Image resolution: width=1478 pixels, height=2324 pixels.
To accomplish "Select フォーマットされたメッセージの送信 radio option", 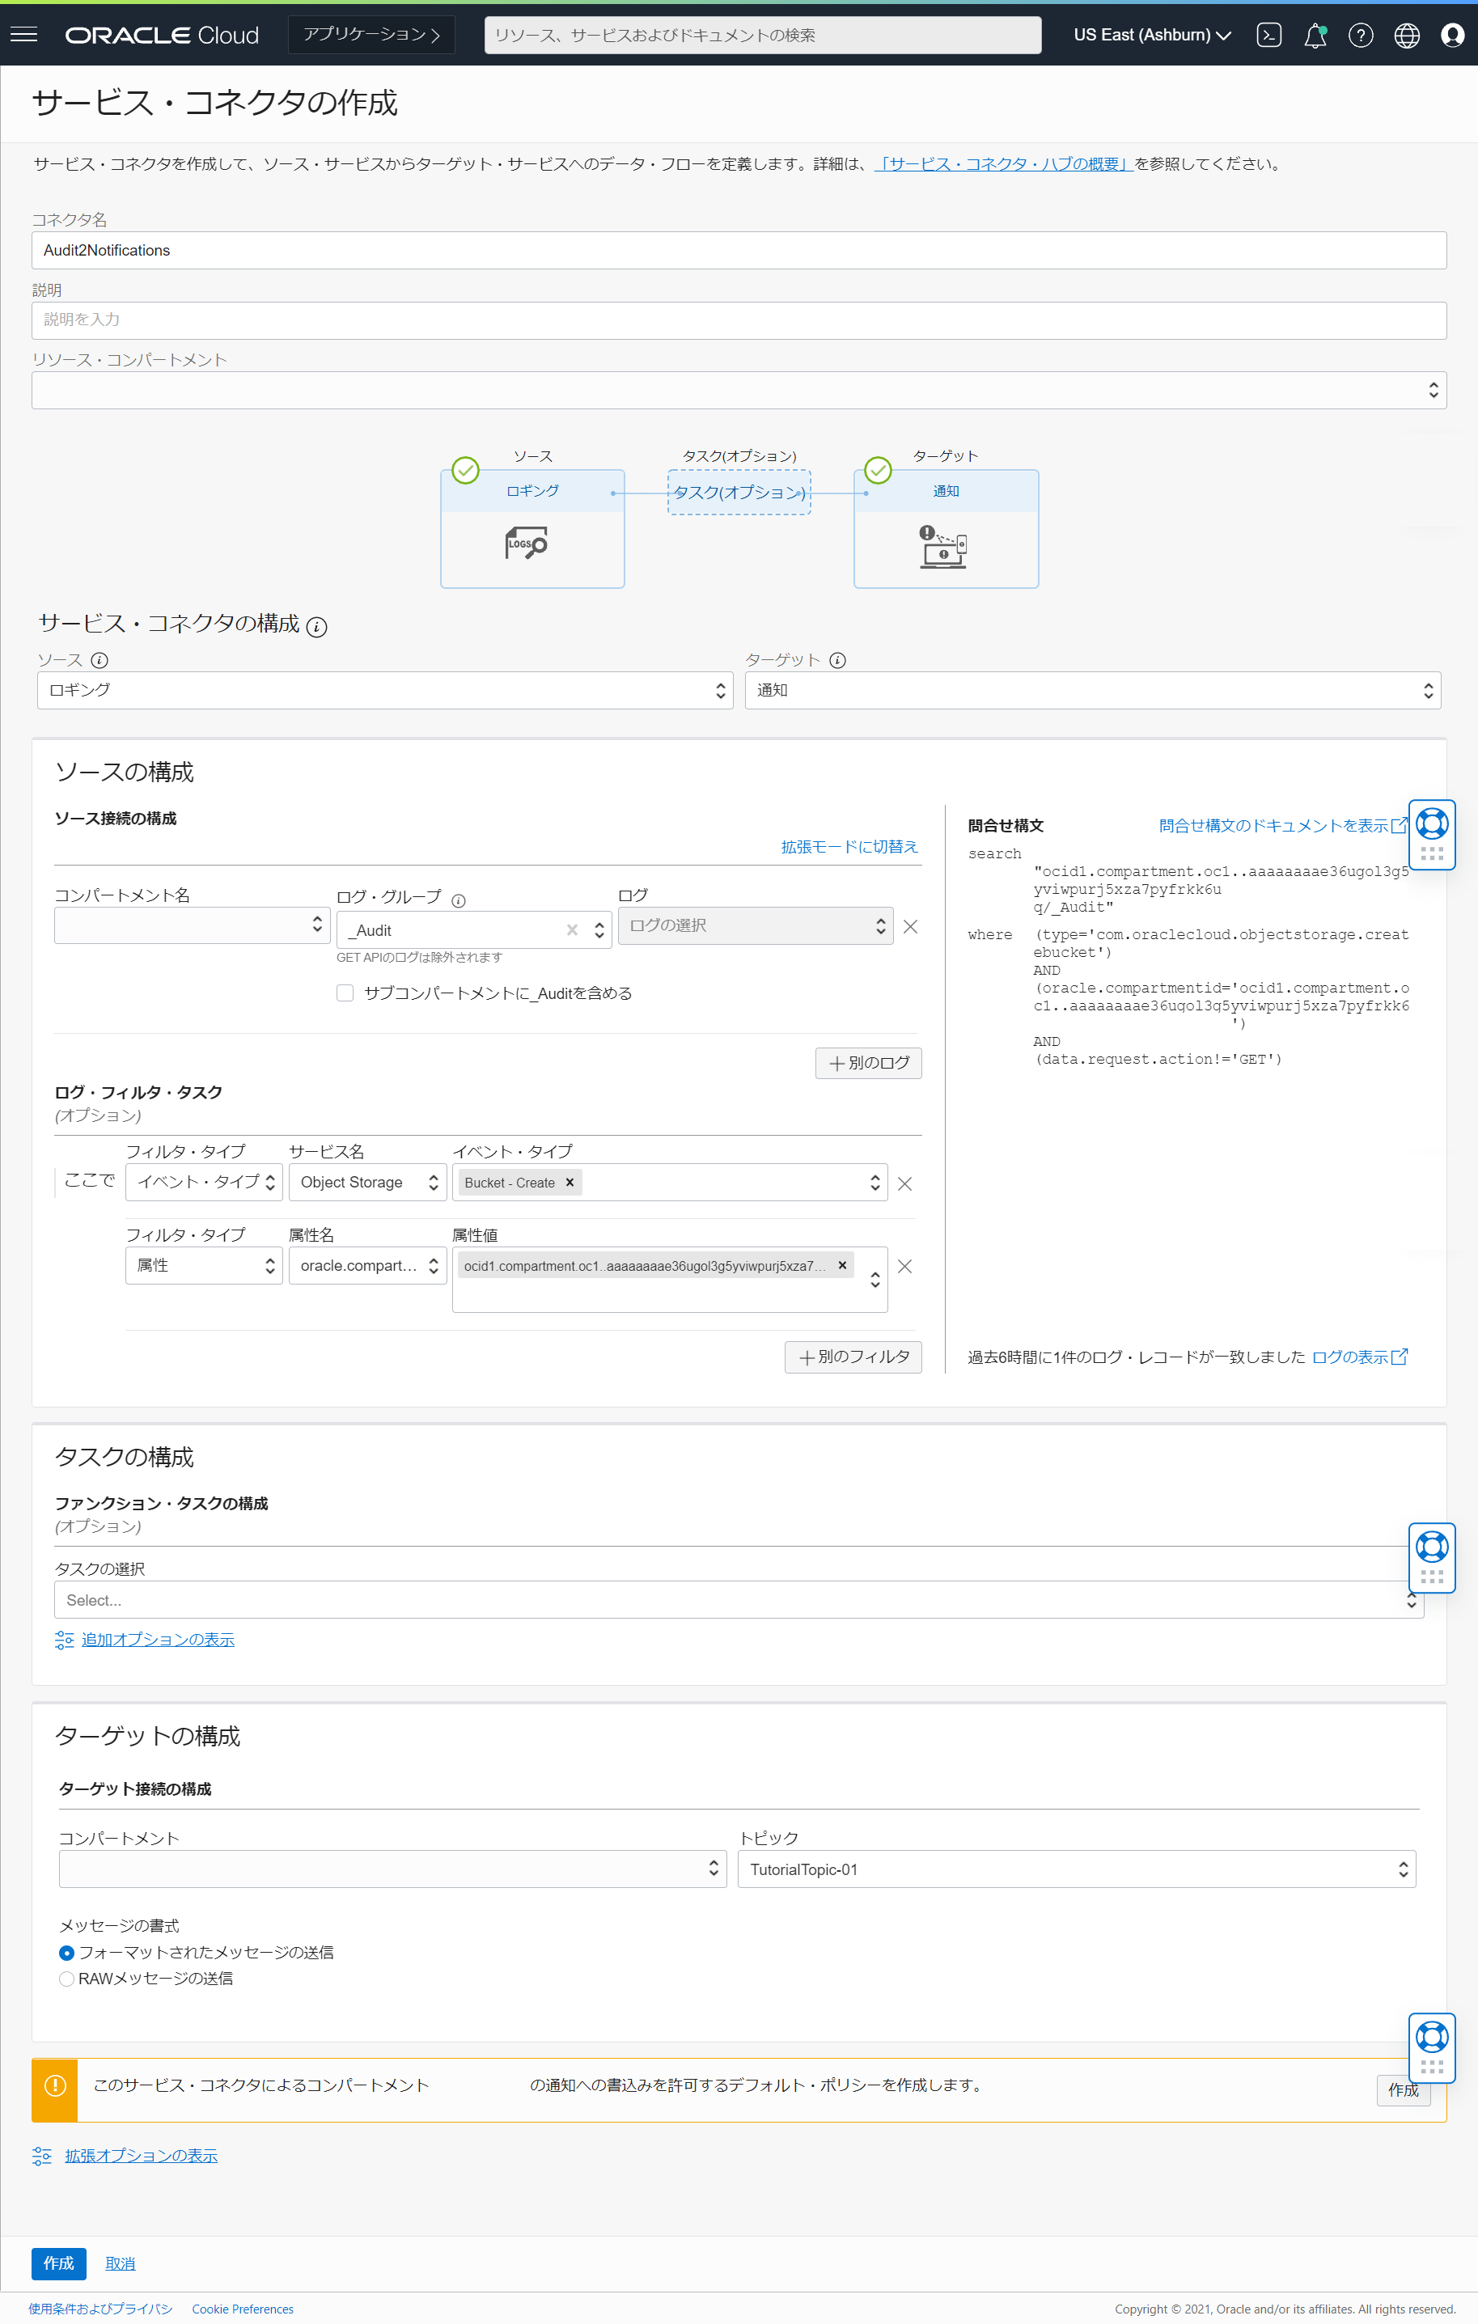I will (66, 1953).
